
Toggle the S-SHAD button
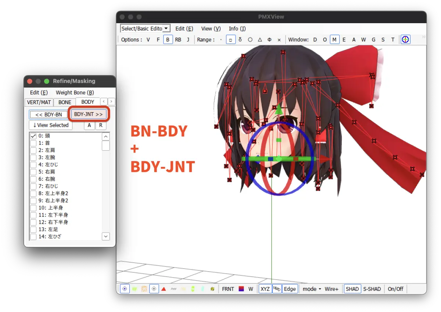372,289
